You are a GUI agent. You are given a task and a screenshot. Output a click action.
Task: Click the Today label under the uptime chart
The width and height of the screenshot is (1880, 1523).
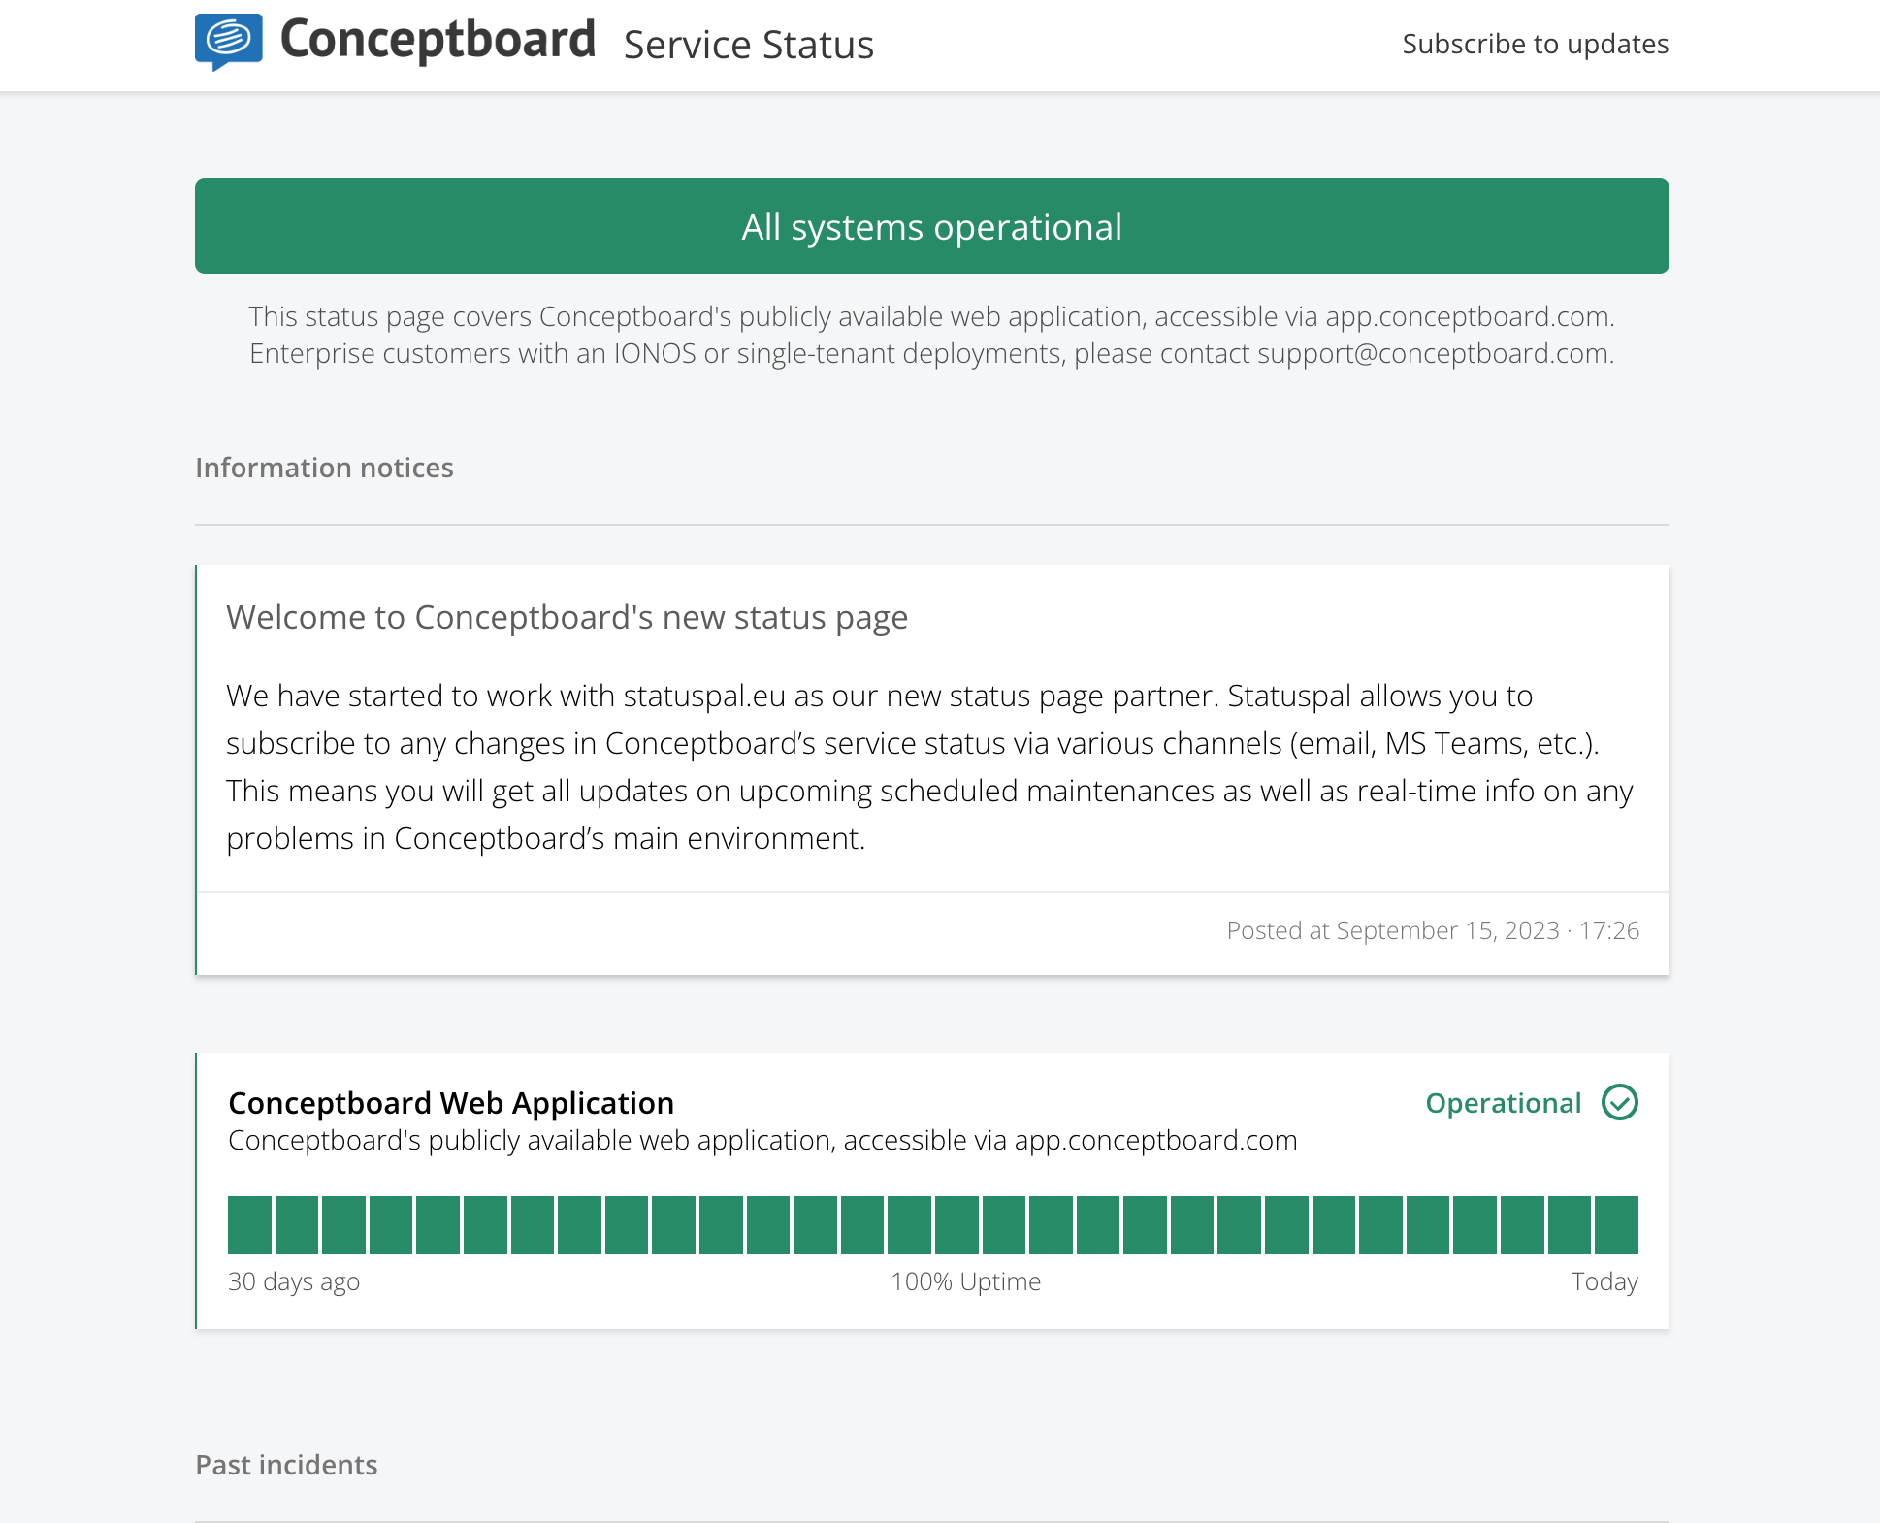(1604, 1281)
